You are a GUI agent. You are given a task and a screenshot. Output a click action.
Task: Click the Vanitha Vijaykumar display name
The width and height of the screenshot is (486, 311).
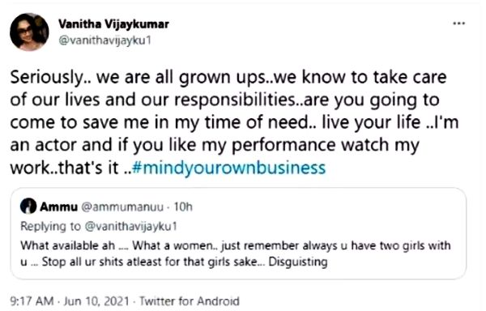point(113,23)
